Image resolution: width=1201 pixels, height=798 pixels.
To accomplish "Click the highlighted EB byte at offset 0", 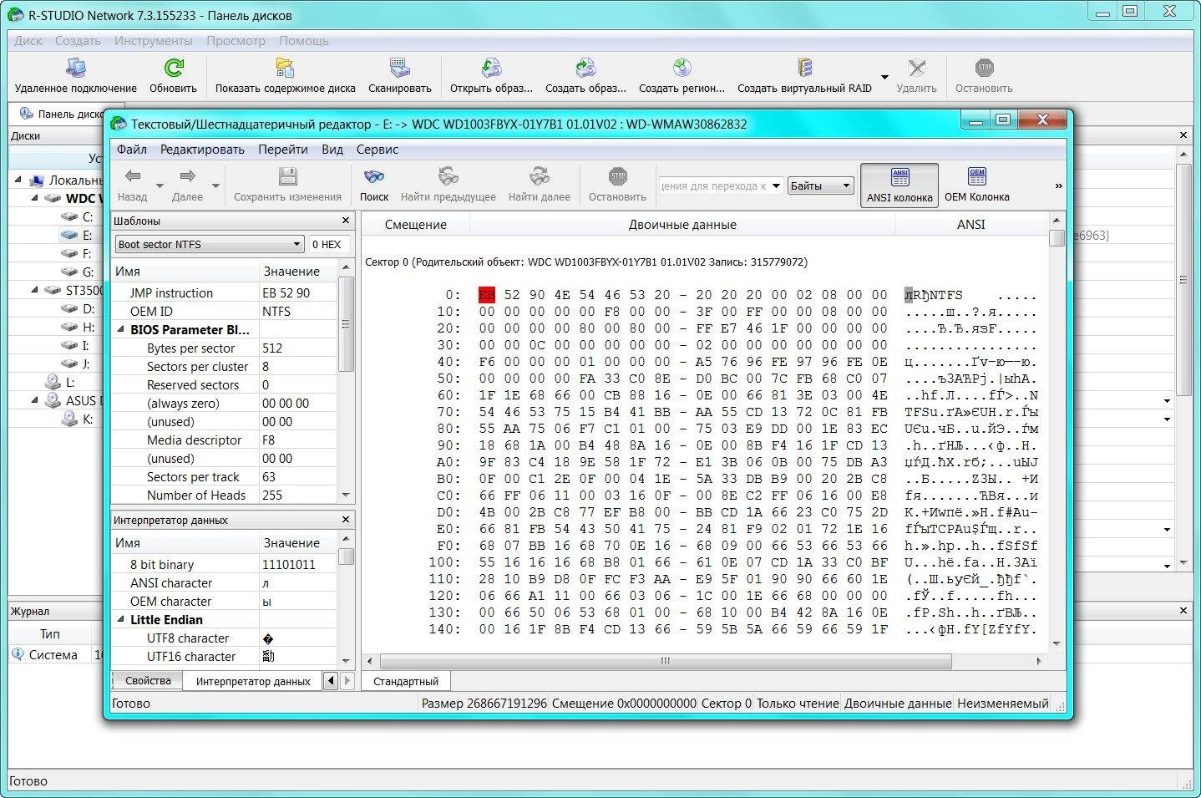I will point(487,295).
